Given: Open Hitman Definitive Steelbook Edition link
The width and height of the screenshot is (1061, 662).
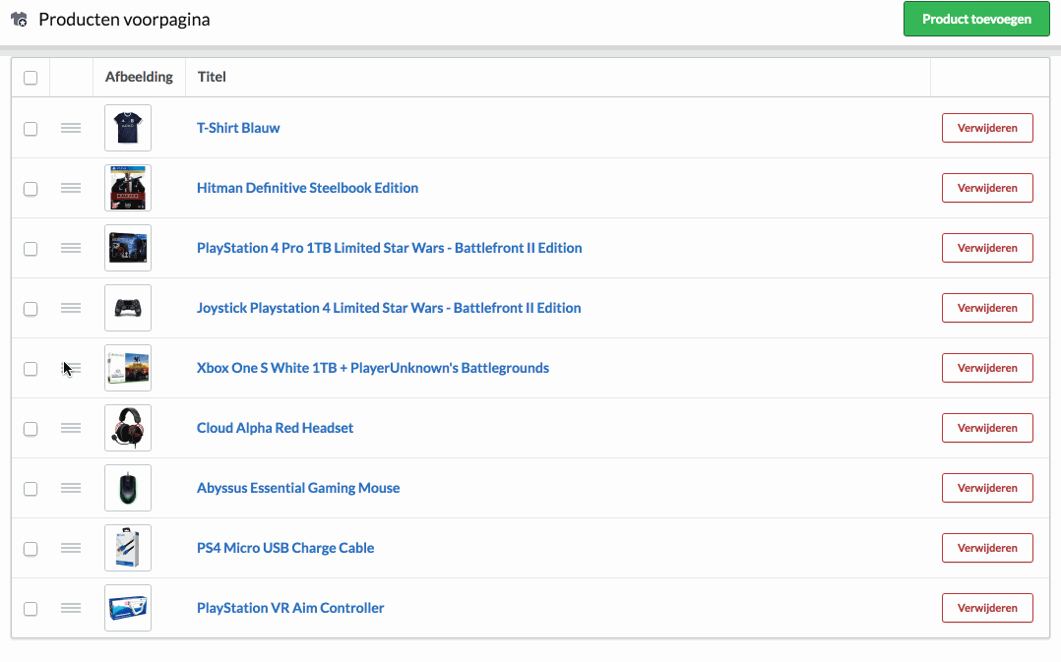Looking at the screenshot, I should click(x=307, y=188).
